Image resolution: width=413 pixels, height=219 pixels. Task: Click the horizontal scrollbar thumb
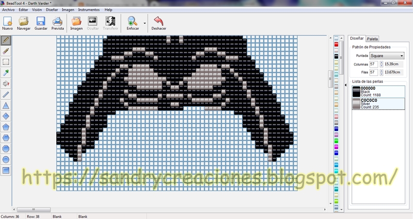[x=34, y=210]
